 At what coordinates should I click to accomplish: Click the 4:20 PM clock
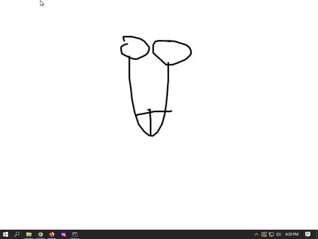(x=292, y=234)
